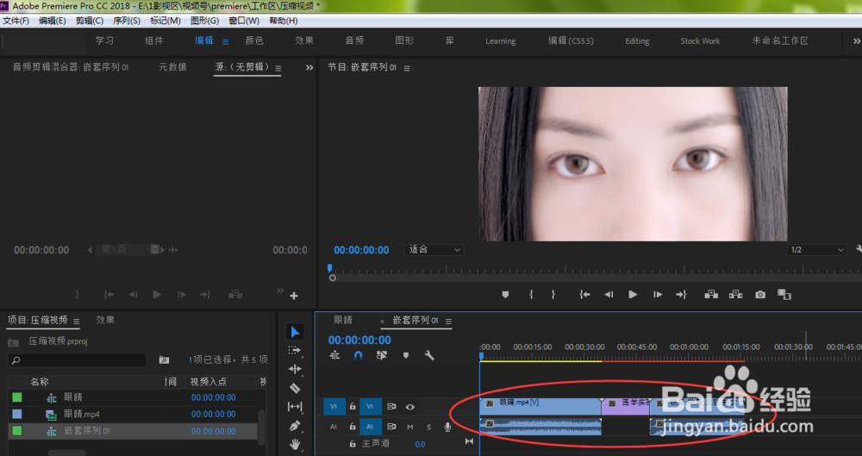Open 序列(S) menu
Screen dimensions: 862x456
(x=127, y=21)
